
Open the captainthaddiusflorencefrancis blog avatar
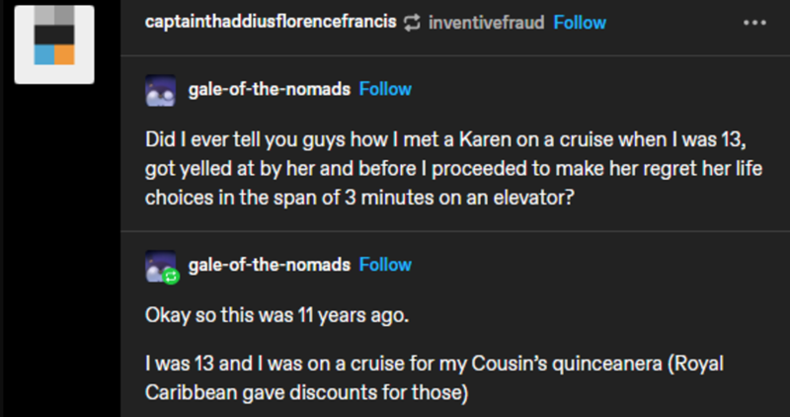click(55, 44)
